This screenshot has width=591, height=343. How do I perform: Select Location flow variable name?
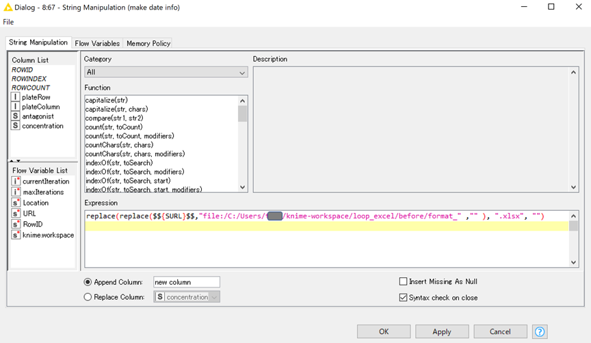(x=36, y=203)
